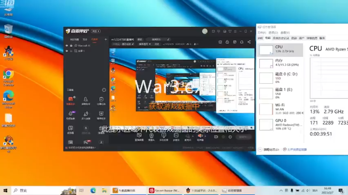Toggle visibility eye for Warcraft III source
348x195 pixels.
(x=67, y=45)
